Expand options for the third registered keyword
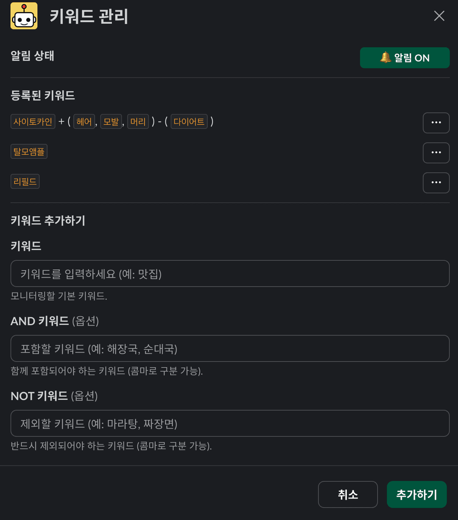This screenshot has height=520, width=458. click(x=436, y=183)
